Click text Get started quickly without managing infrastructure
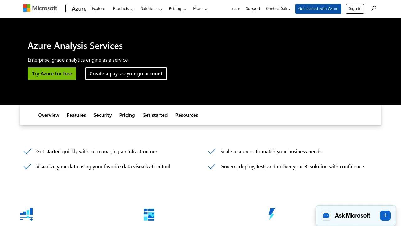This screenshot has width=401, height=226. click(x=97, y=152)
